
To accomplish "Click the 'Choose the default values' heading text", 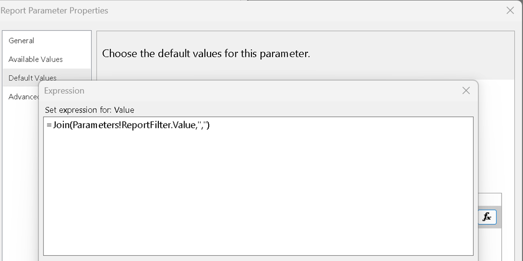I will tap(206, 54).
